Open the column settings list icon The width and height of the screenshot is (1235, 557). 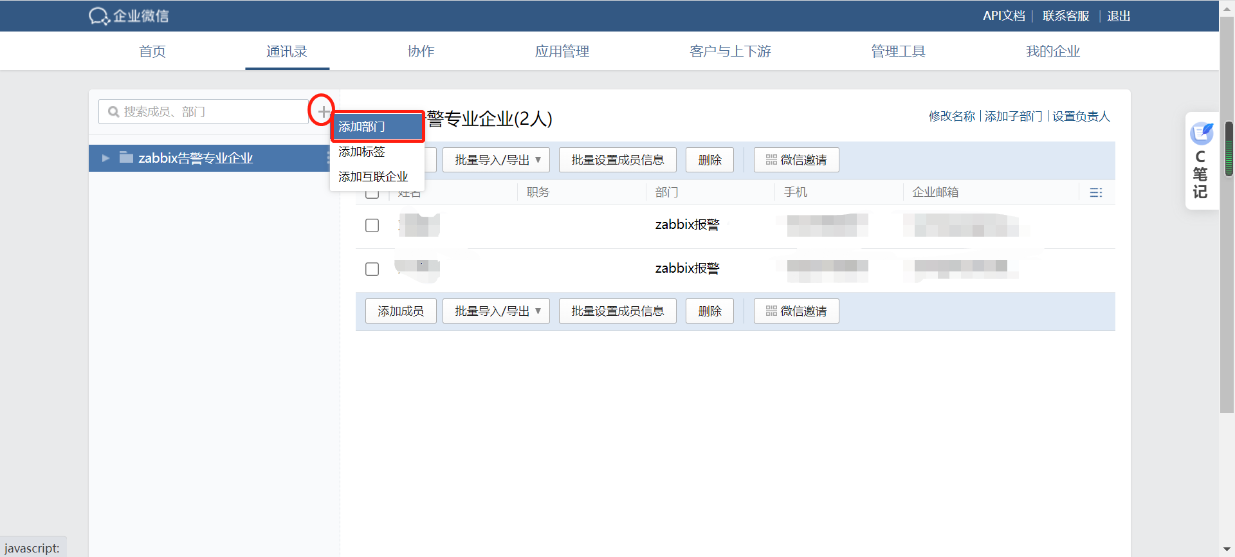[x=1096, y=192]
